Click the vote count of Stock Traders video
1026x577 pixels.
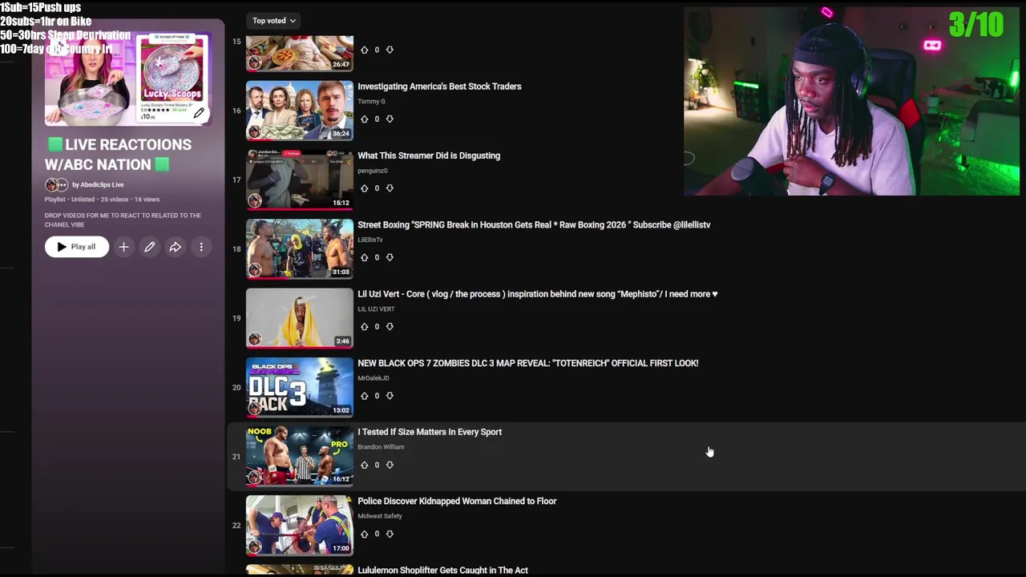click(x=377, y=119)
